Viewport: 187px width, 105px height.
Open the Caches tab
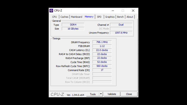(64, 17)
